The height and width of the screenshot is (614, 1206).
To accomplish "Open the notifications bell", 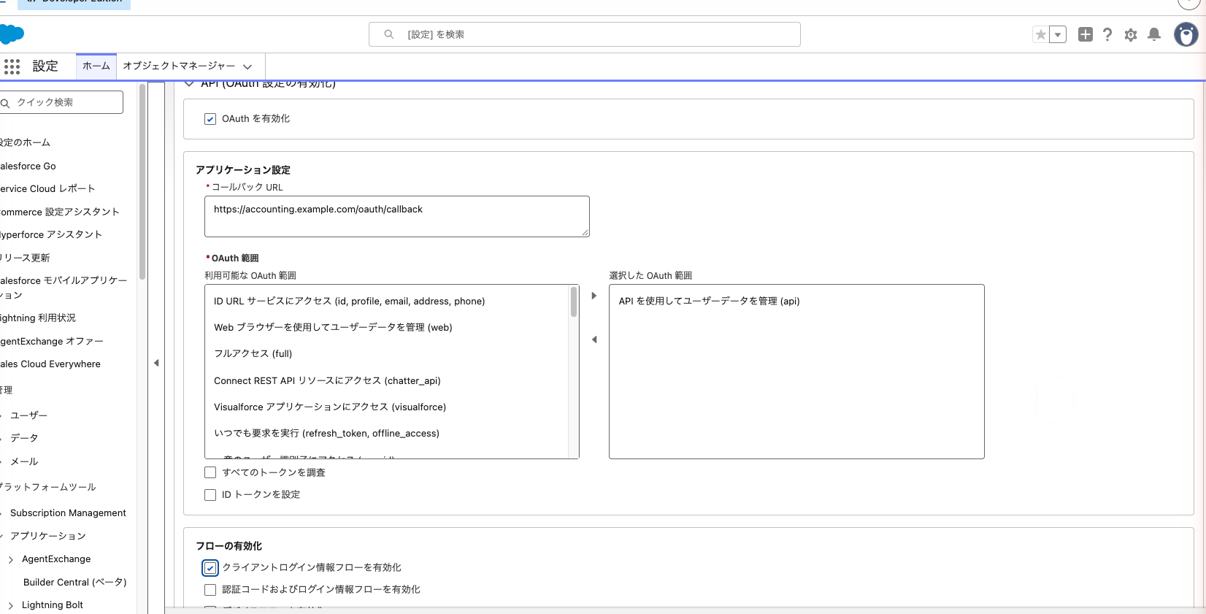I will (x=1154, y=34).
